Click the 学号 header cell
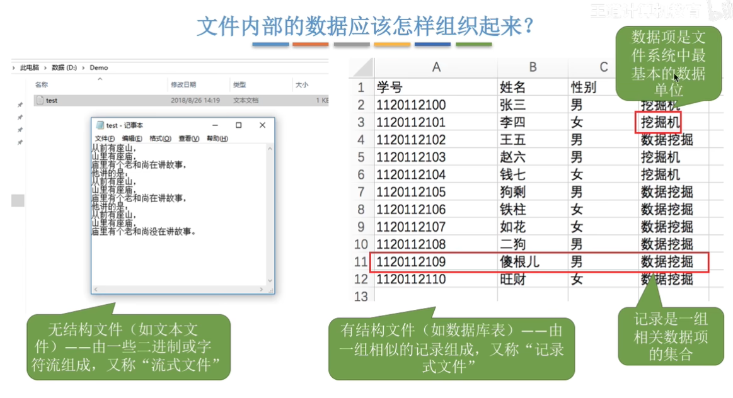 point(436,88)
